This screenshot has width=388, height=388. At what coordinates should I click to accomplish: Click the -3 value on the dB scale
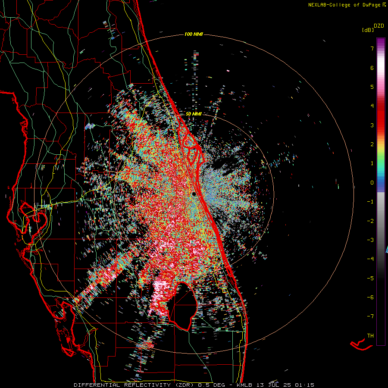pos(370,240)
